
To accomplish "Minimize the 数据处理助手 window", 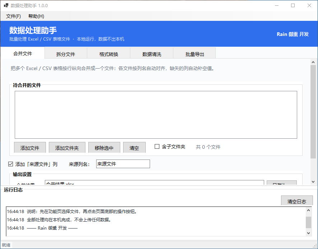I will pyautogui.click(x=277, y=5).
